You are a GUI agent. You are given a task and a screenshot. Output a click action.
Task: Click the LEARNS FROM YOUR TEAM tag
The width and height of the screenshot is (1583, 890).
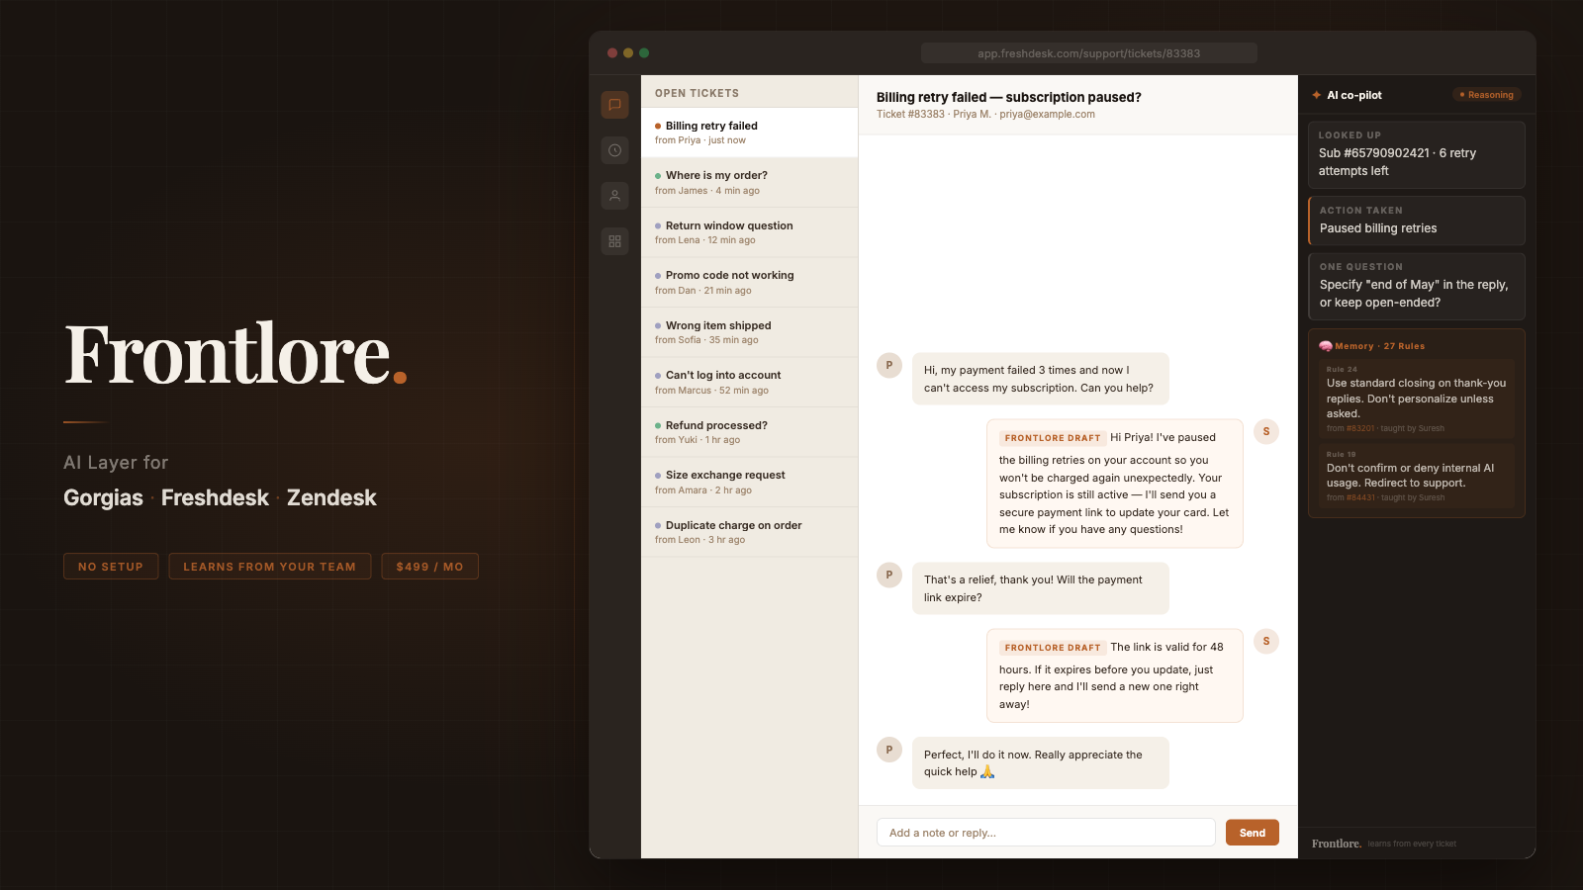(x=269, y=567)
